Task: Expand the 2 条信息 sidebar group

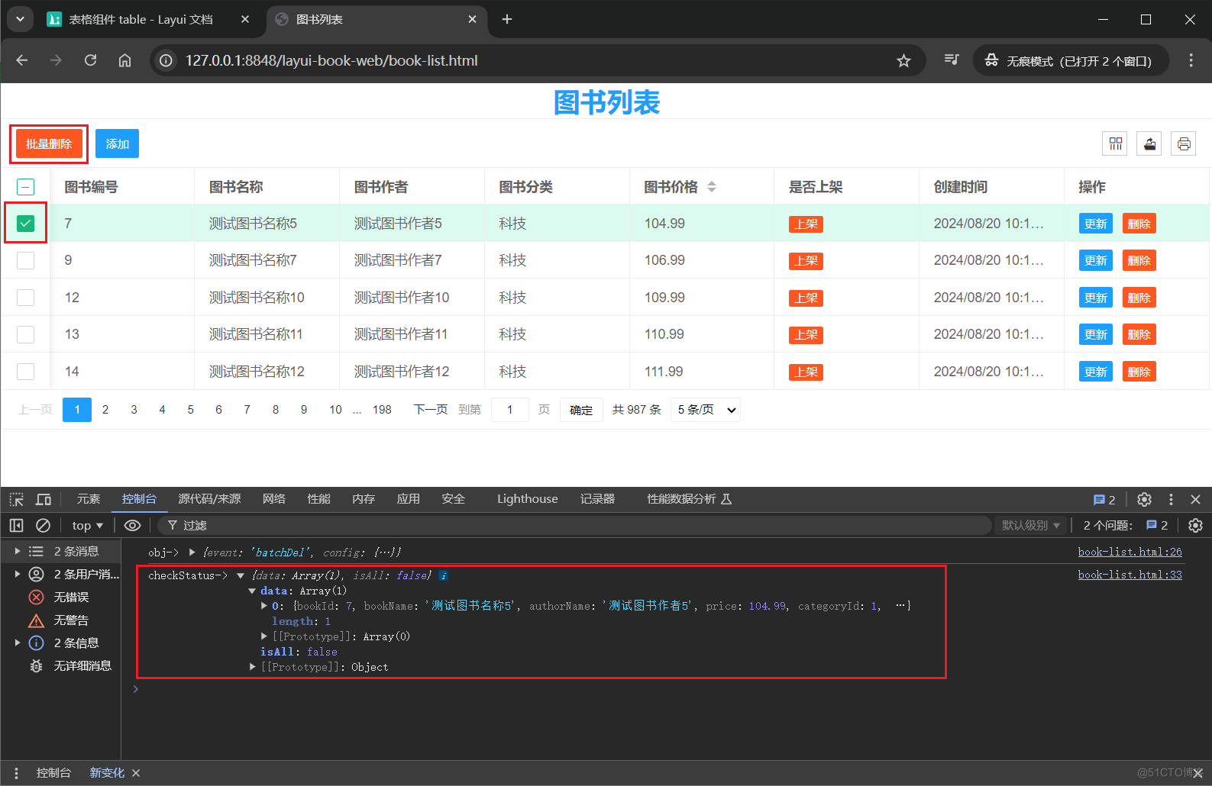Action: click(17, 643)
